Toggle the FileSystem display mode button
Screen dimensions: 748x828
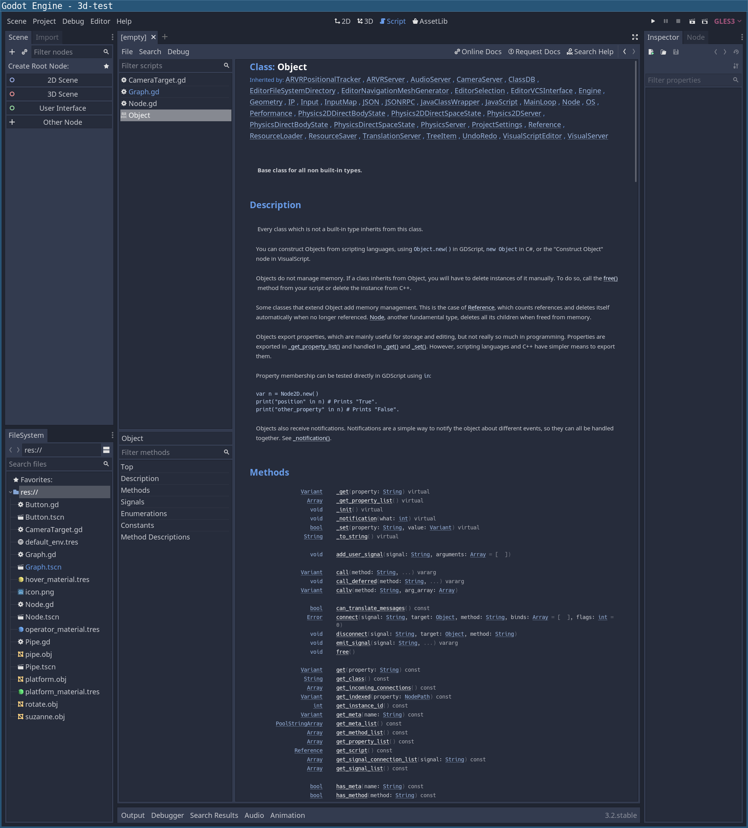[106, 450]
